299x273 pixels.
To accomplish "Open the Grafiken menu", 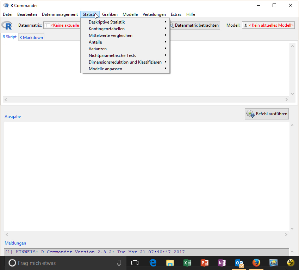I will coord(110,14).
